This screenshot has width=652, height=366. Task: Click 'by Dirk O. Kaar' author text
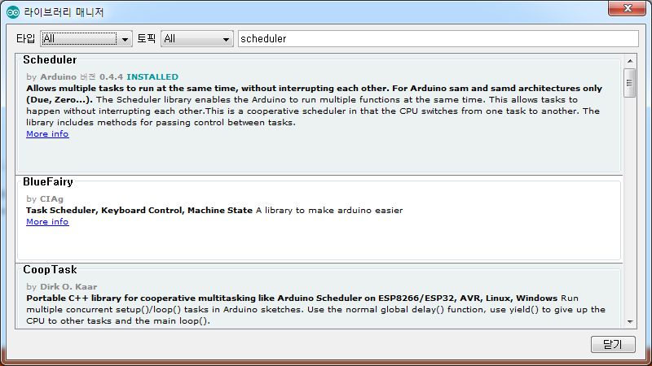point(62,287)
